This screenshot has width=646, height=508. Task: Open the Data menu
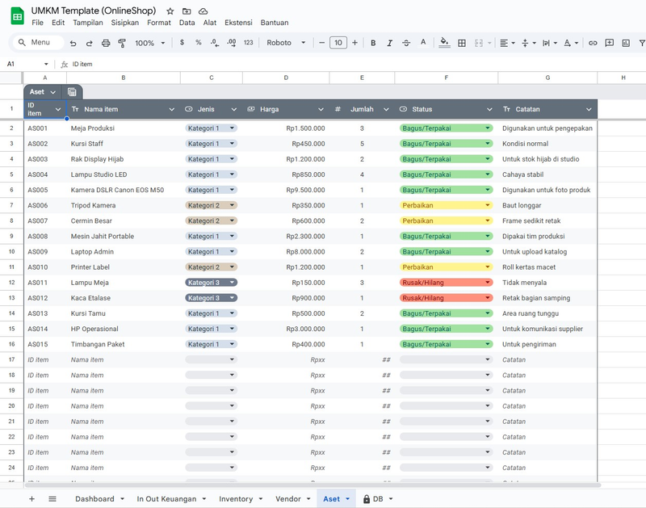(187, 23)
